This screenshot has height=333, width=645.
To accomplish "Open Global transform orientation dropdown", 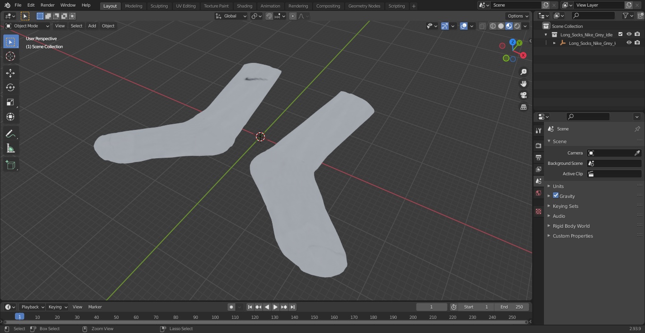I will coord(231,16).
